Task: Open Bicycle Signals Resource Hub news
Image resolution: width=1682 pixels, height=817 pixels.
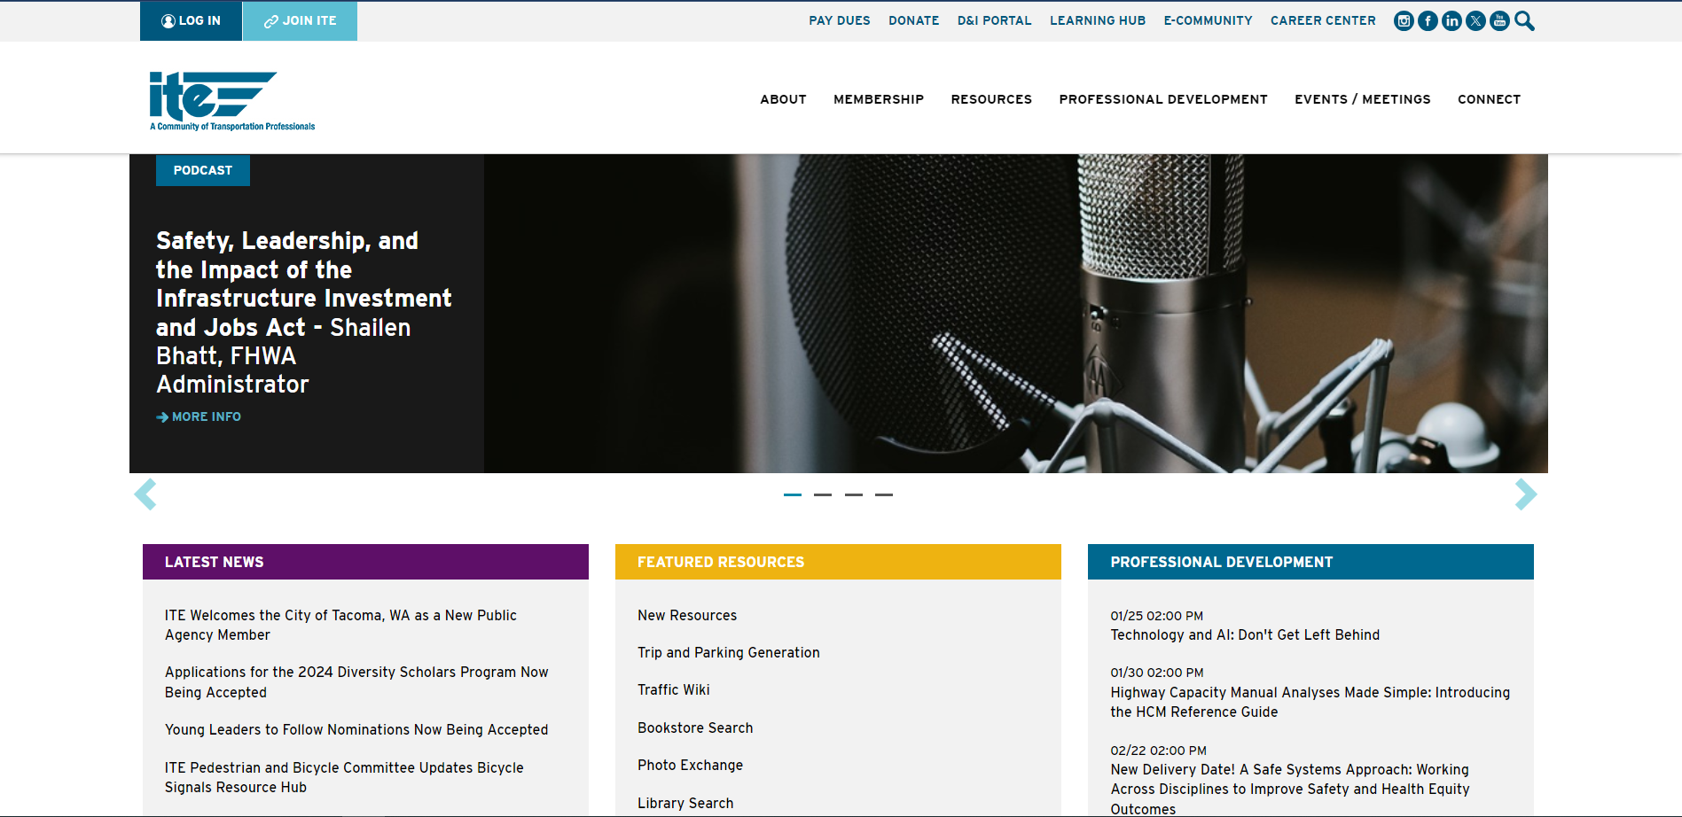Action: pyautogui.click(x=344, y=777)
